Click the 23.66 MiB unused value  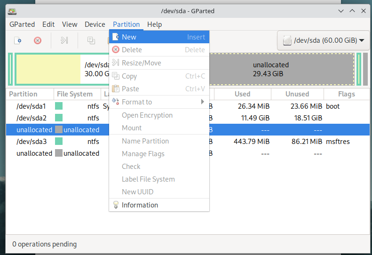click(306, 106)
